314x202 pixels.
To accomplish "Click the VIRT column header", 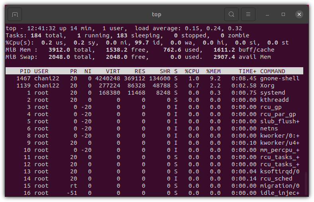I will coord(113,71).
